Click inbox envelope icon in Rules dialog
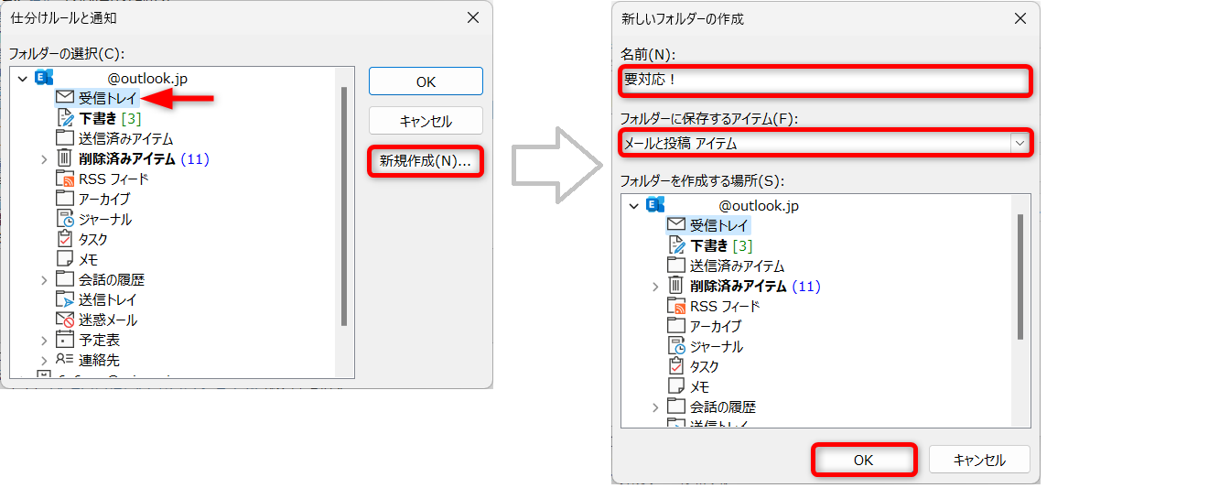The height and width of the screenshot is (488, 1230). point(64,98)
